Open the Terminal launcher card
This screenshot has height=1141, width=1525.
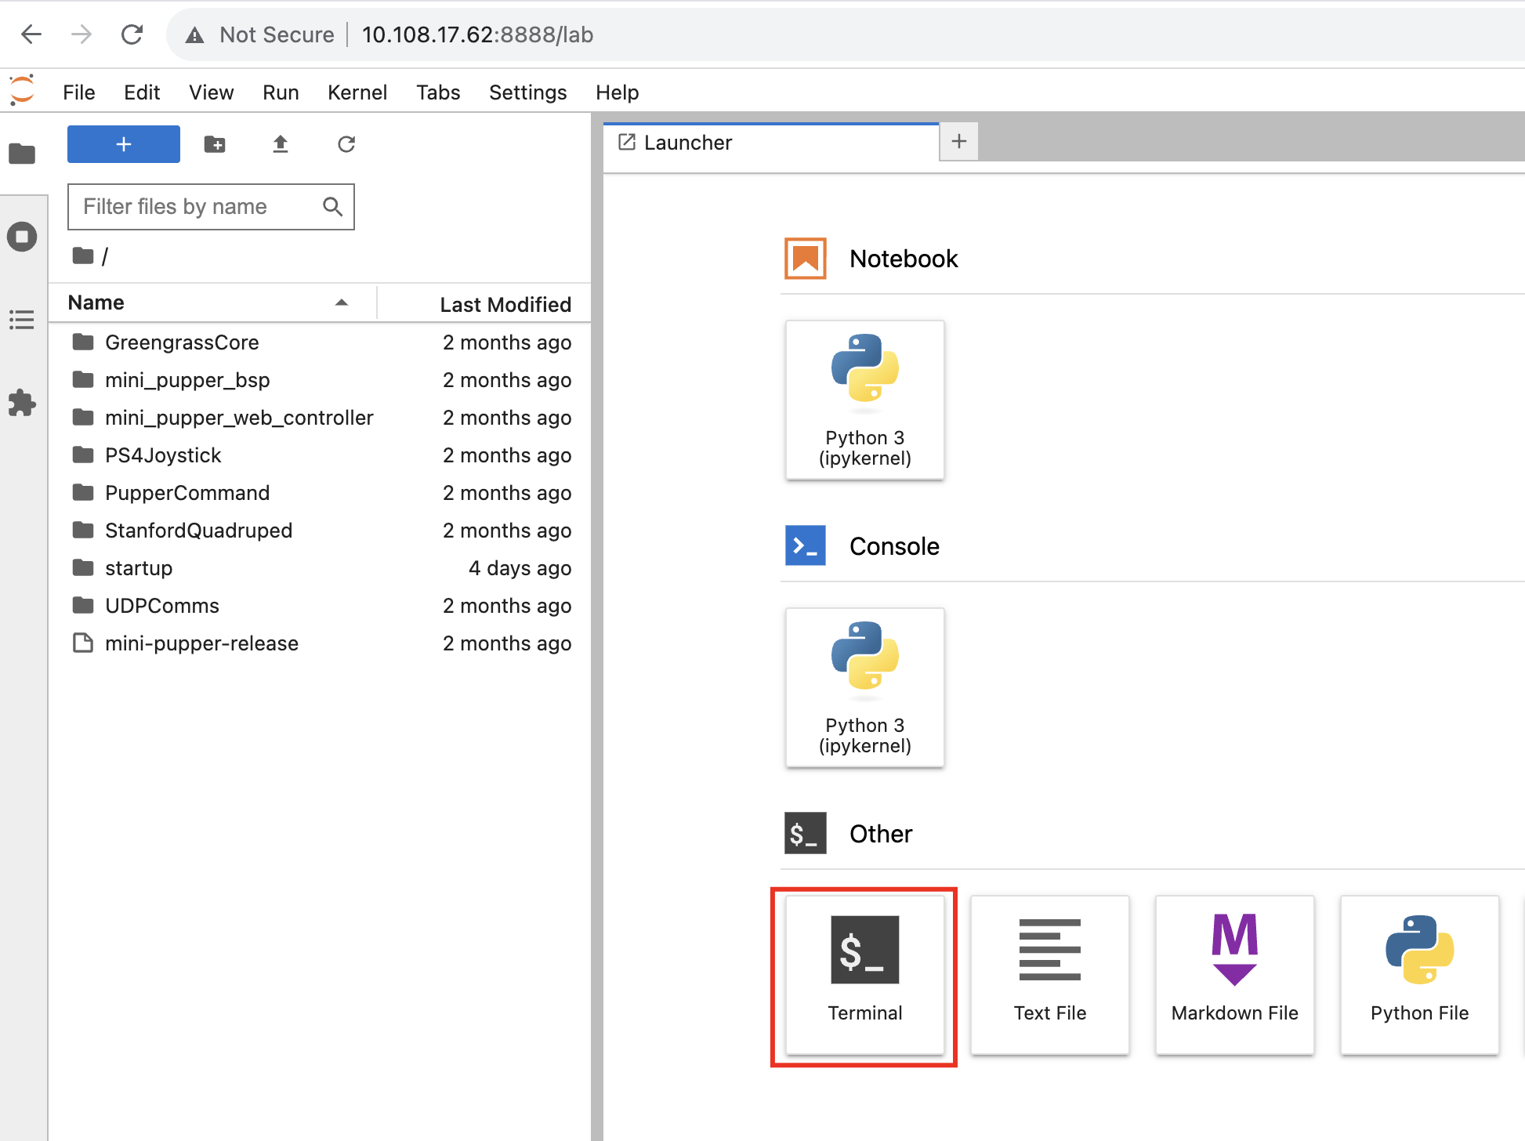click(x=864, y=974)
